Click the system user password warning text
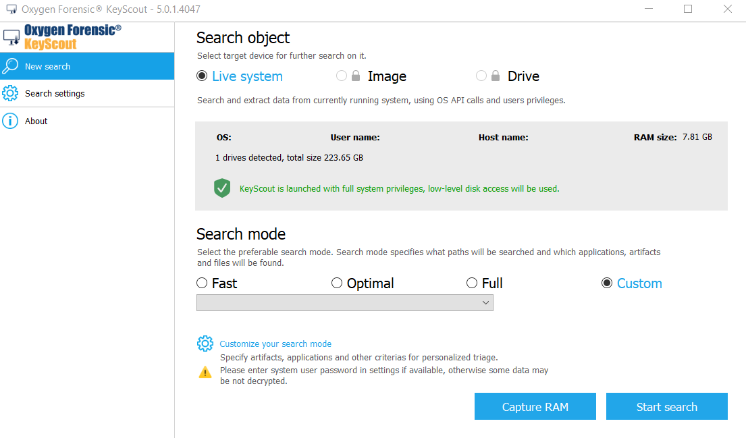 pyautogui.click(x=384, y=376)
